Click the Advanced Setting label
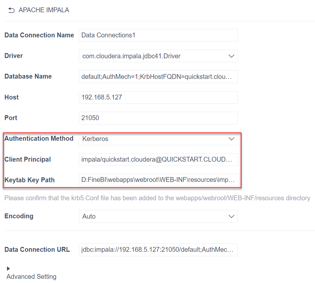This screenshot has width=315, height=283. coord(31,277)
